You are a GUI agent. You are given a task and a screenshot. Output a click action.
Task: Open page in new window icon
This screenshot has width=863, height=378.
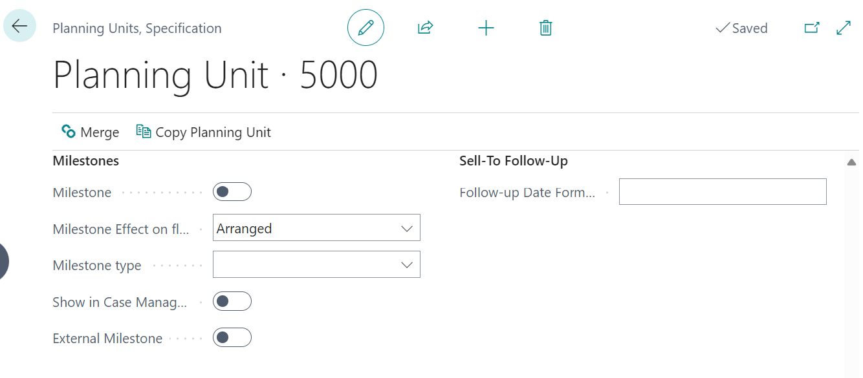(x=811, y=28)
